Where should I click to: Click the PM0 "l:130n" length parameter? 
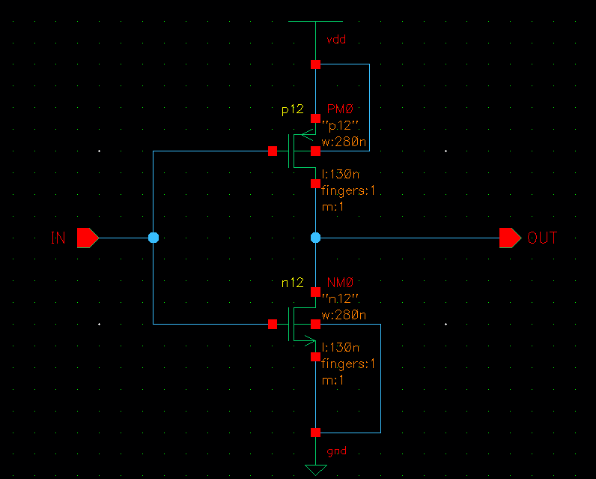point(341,174)
